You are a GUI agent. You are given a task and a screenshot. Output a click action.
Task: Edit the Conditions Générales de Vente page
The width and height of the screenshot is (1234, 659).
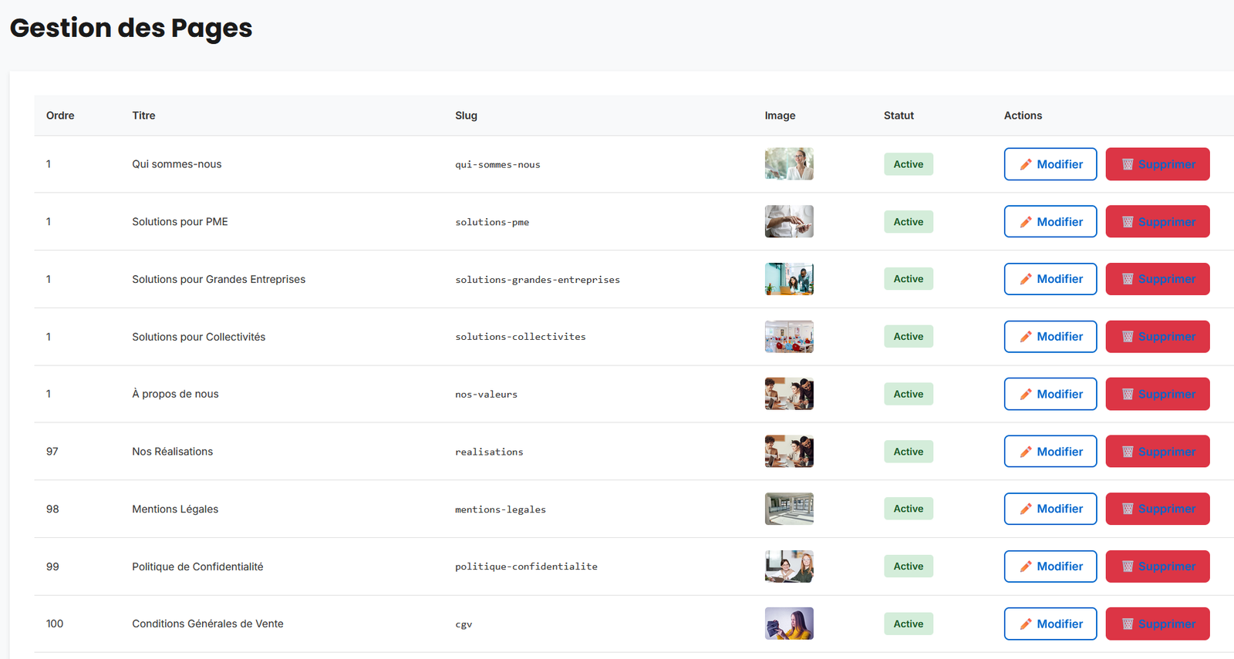click(1050, 624)
